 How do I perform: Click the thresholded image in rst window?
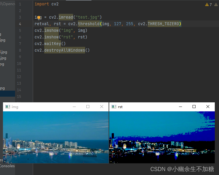coord(162,137)
